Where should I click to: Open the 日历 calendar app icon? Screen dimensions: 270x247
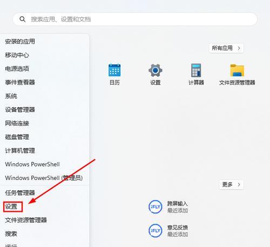114,70
